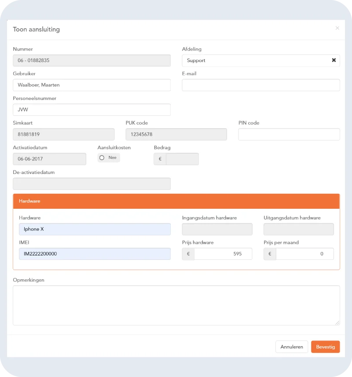This screenshot has height=377, width=352.
Task: Close the Toon aansluiting dialog
Action: (x=337, y=28)
